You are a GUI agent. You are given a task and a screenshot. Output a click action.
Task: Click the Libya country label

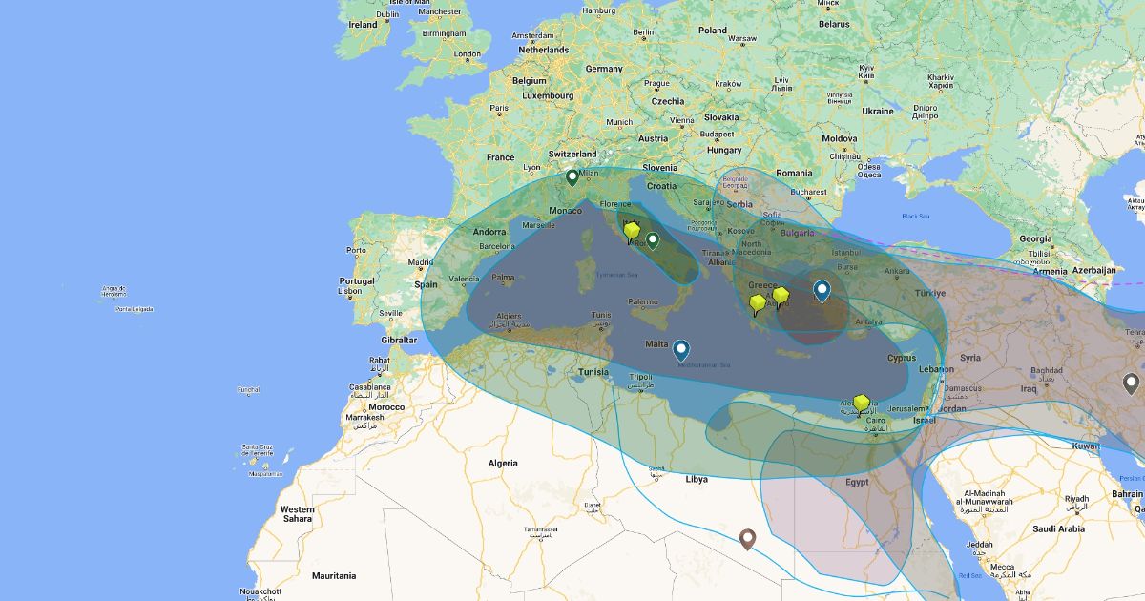697,479
